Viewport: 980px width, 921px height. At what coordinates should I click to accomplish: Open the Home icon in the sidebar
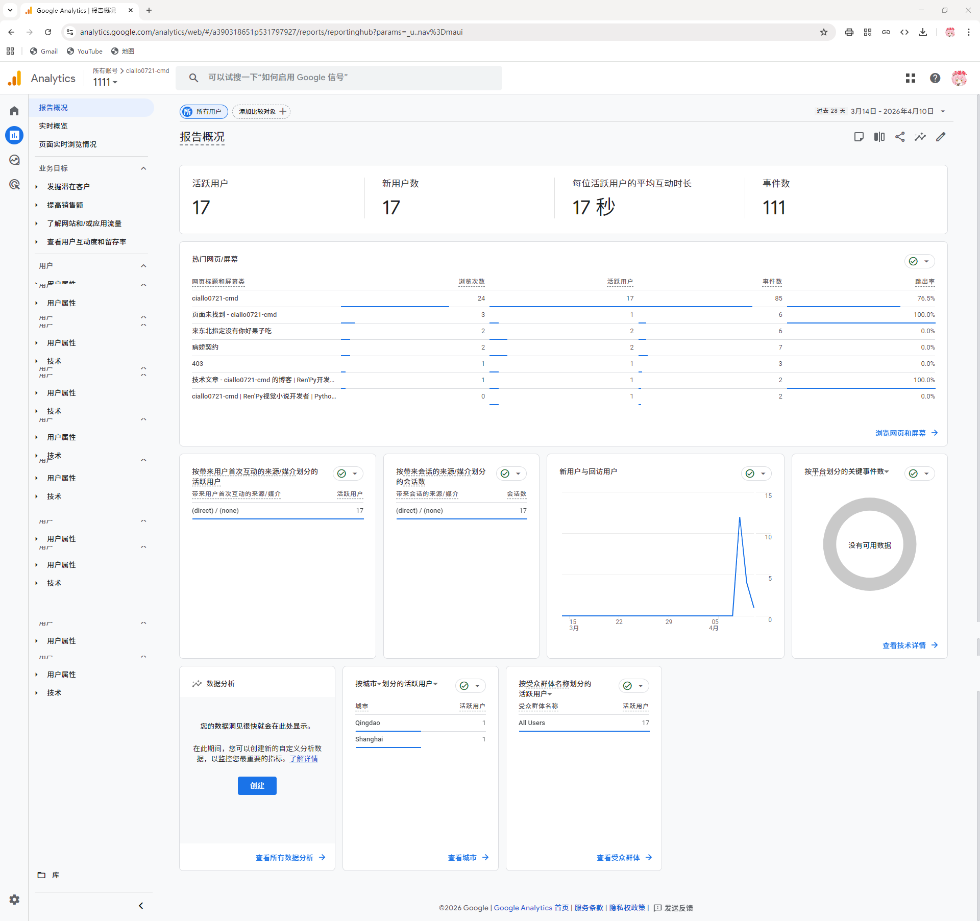(x=14, y=111)
